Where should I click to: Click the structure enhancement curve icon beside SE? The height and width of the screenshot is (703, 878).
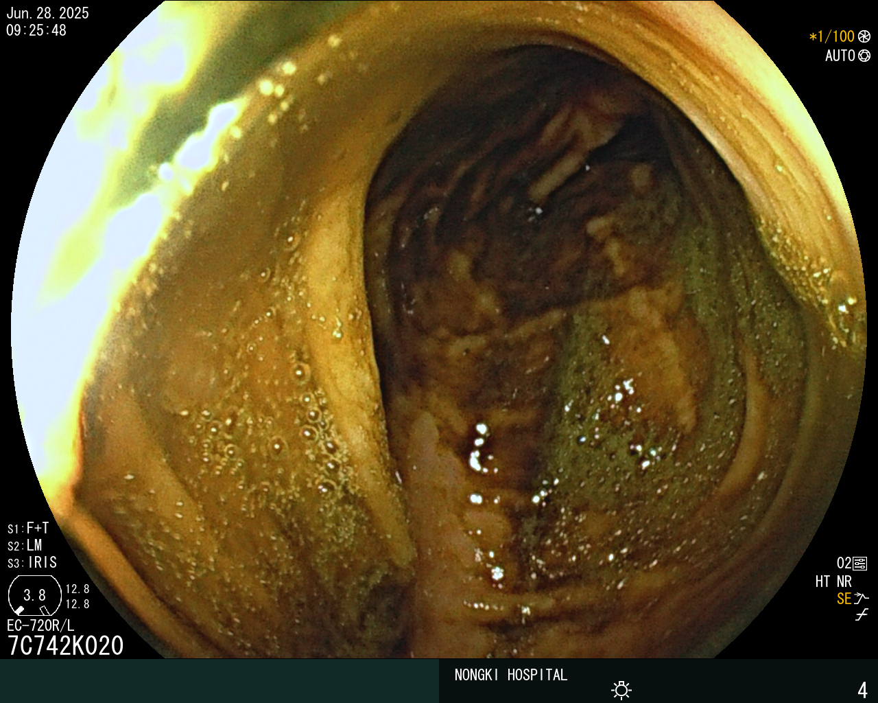(x=862, y=599)
